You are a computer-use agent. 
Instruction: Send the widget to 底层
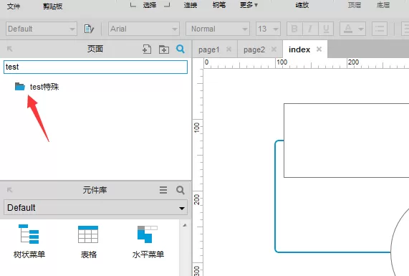point(383,5)
